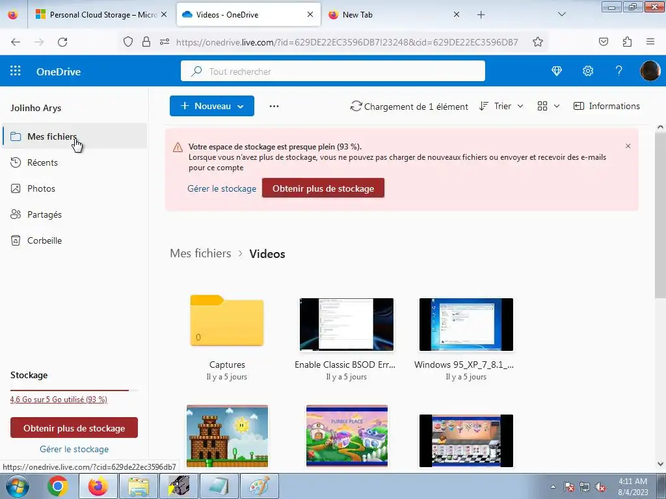This screenshot has width=666, height=499.
Task: Click the OneDrive header title
Action: click(x=59, y=71)
